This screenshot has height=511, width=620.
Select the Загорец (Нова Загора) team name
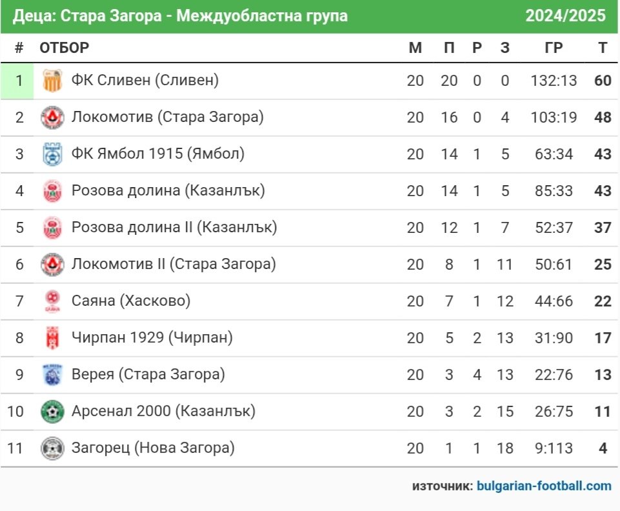(153, 448)
